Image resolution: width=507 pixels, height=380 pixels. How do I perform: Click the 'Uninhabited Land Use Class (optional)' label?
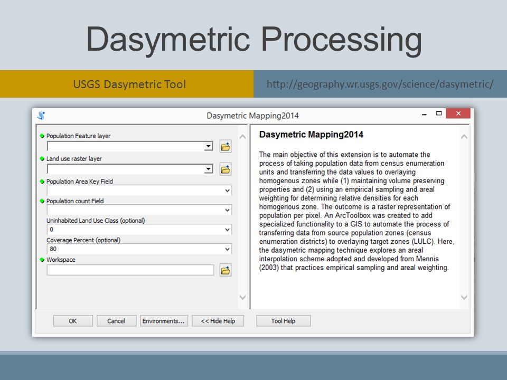(x=96, y=221)
